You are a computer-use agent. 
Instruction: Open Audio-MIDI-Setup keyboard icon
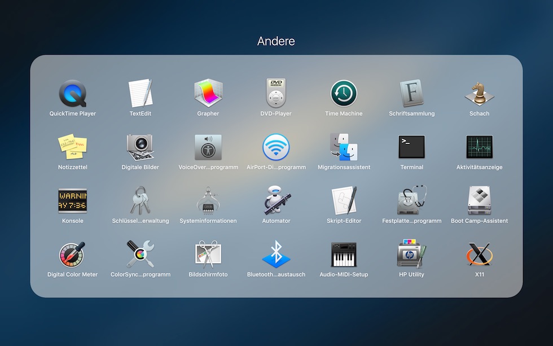pyautogui.click(x=344, y=254)
